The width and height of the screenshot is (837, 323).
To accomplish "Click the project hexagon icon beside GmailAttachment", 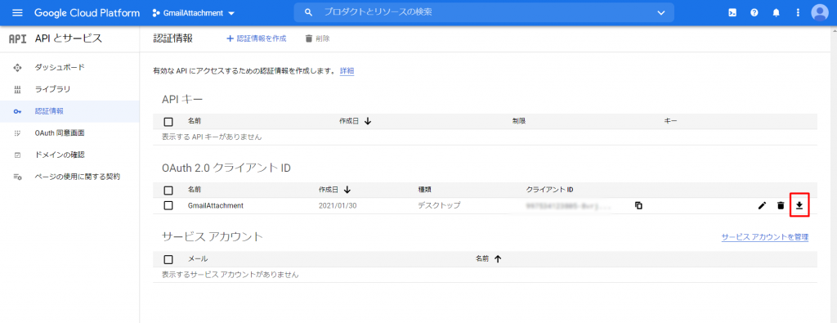I will click(155, 13).
